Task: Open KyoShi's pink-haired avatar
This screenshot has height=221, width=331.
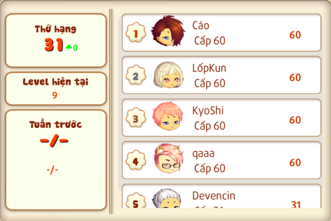Action: coord(168,116)
